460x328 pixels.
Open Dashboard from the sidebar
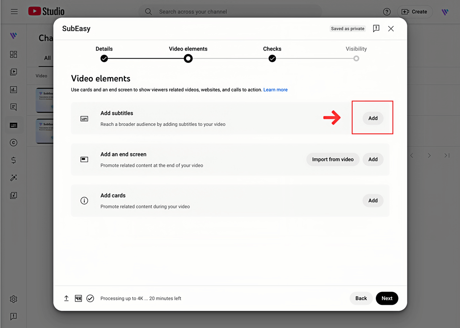pos(13,54)
